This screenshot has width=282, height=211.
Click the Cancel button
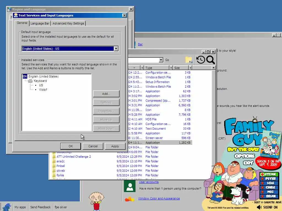coord(93,146)
